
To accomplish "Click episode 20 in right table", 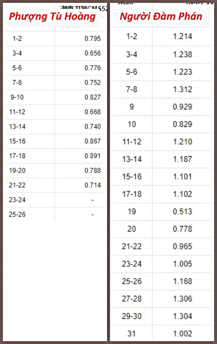I will (132, 229).
